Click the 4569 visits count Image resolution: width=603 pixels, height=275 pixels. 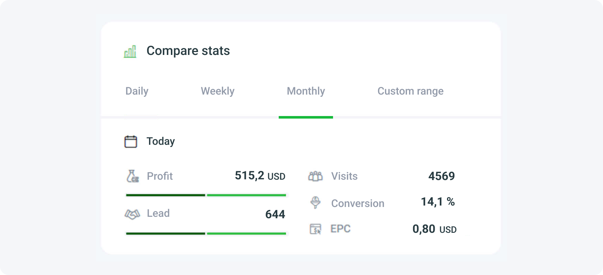pos(441,176)
